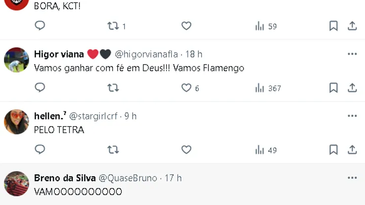Open Higor viana's profile name link

pyautogui.click(x=59, y=54)
